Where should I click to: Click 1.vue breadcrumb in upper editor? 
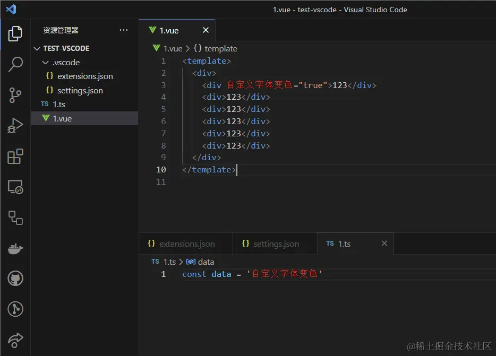173,49
